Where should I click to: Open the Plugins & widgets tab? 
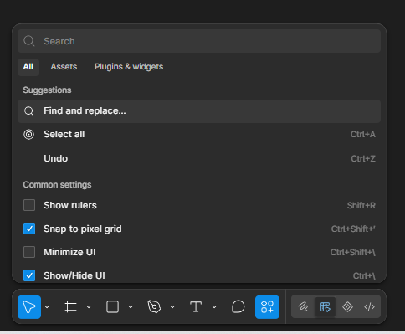129,67
